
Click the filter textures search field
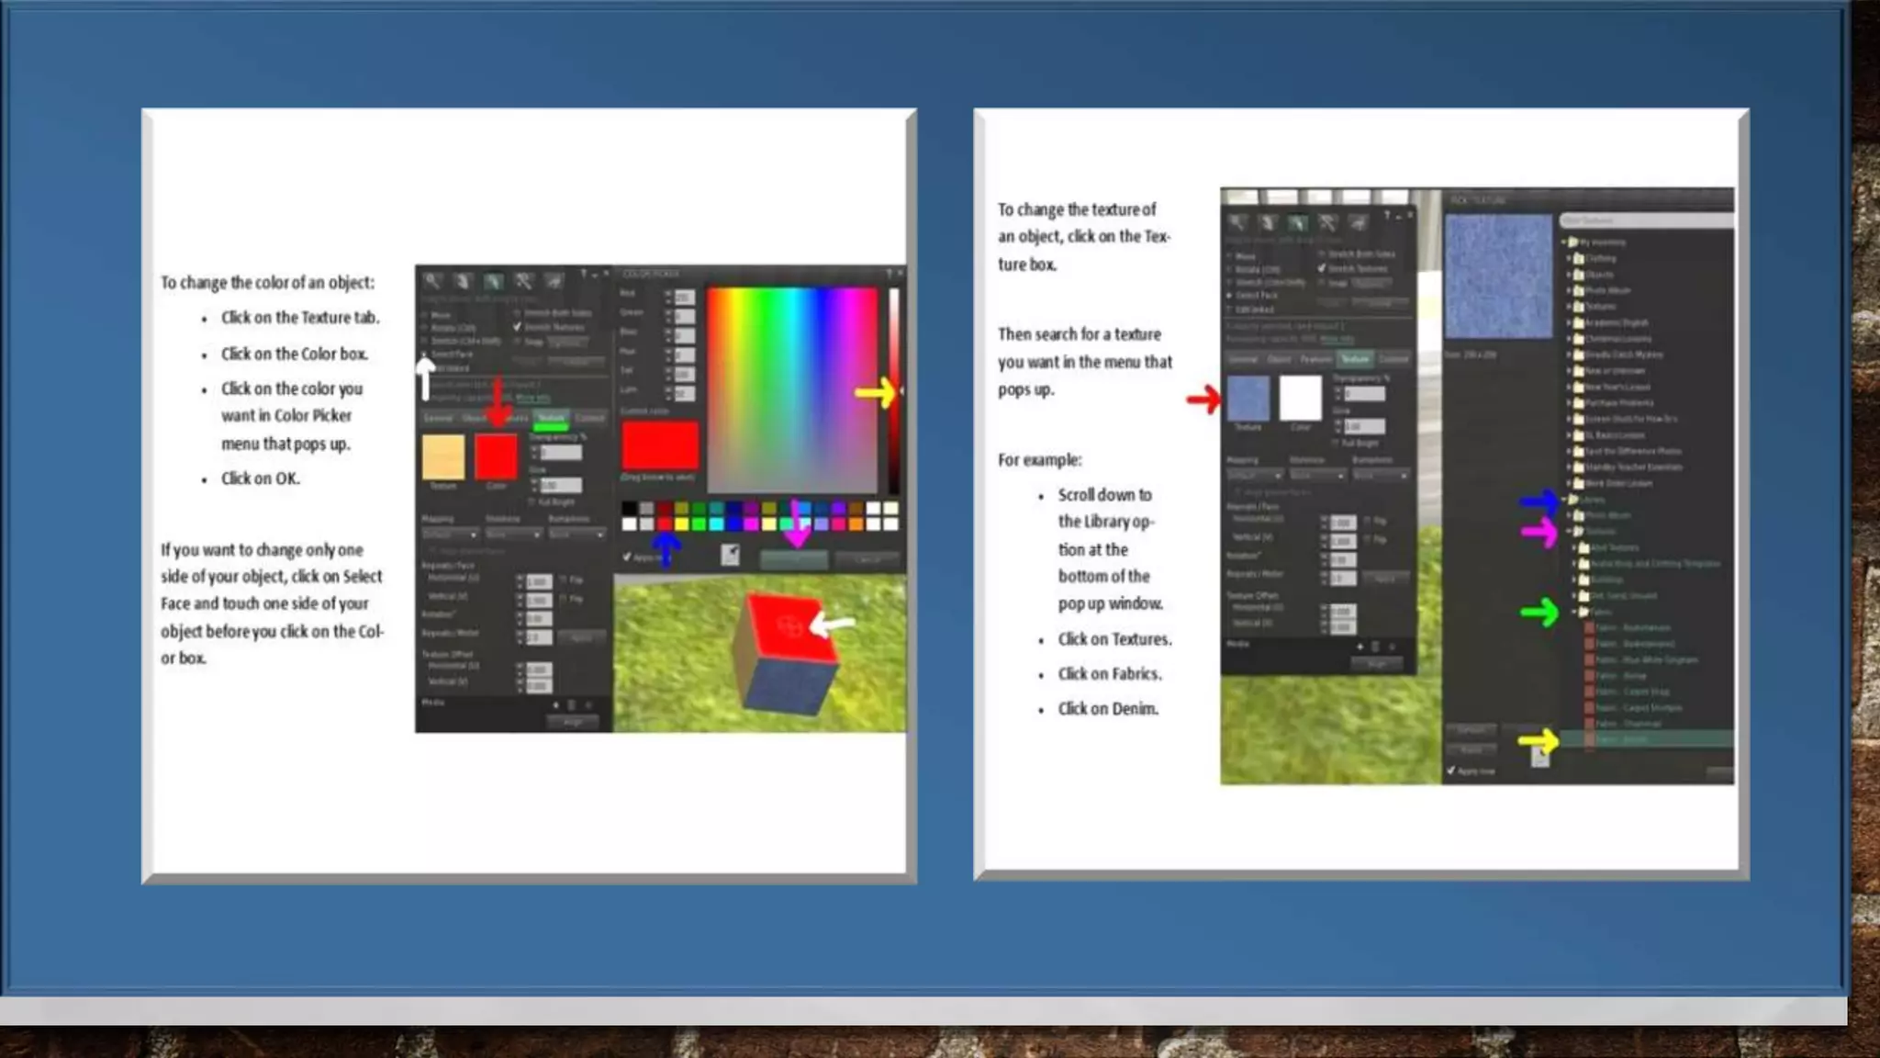click(x=1645, y=220)
